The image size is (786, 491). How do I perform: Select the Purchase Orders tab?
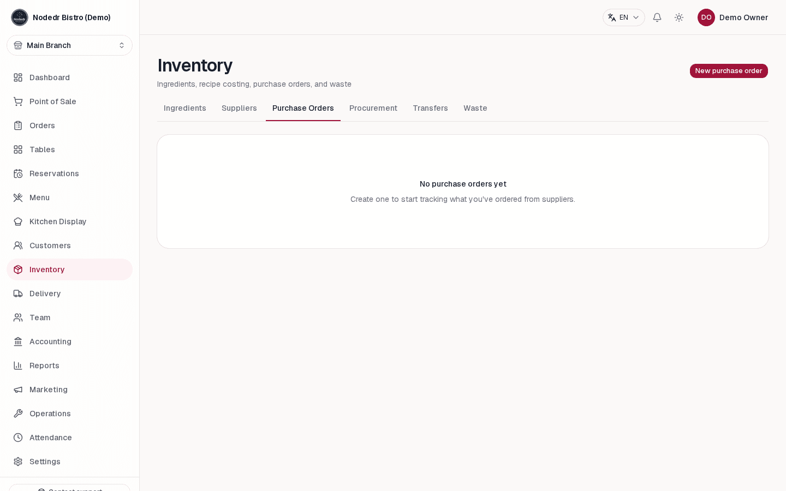[x=303, y=108]
